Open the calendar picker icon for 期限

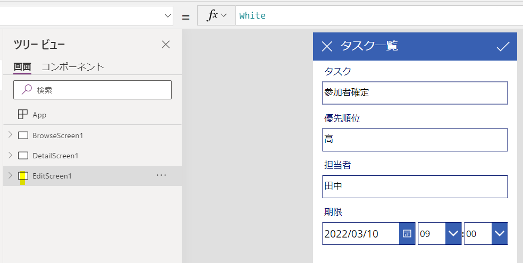click(407, 234)
